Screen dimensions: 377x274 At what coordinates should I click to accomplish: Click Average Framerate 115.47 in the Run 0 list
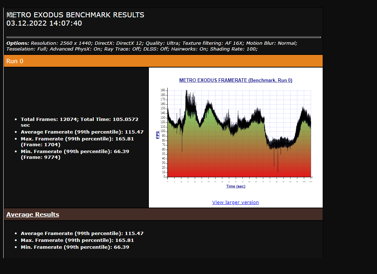(x=82, y=132)
